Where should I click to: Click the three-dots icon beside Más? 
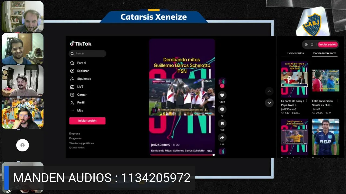pos(72,110)
